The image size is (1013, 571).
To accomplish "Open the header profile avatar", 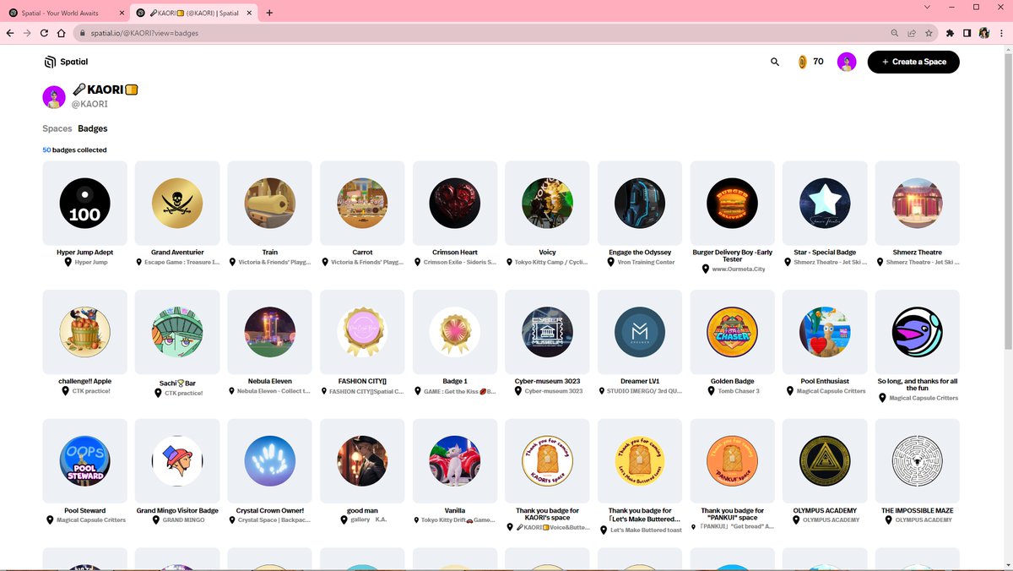I will pos(847,62).
